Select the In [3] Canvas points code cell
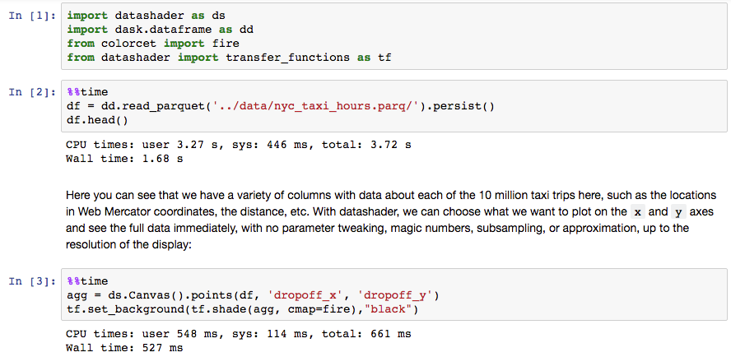Viewport: 731px width, 357px height. click(x=394, y=295)
